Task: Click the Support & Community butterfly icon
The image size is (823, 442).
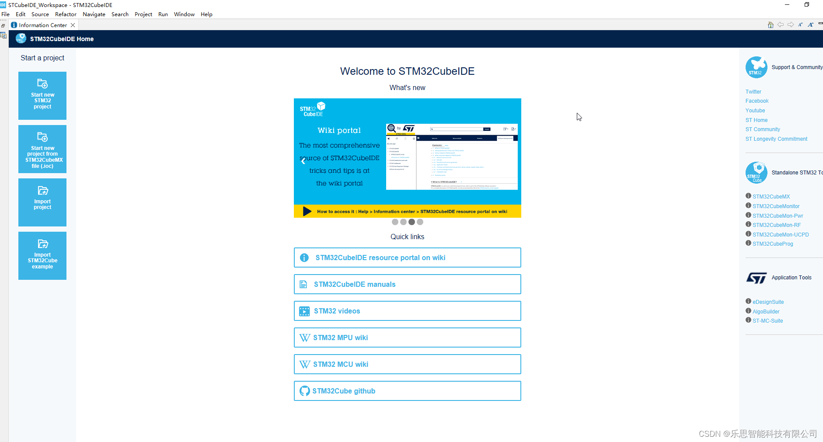Action: point(757,67)
